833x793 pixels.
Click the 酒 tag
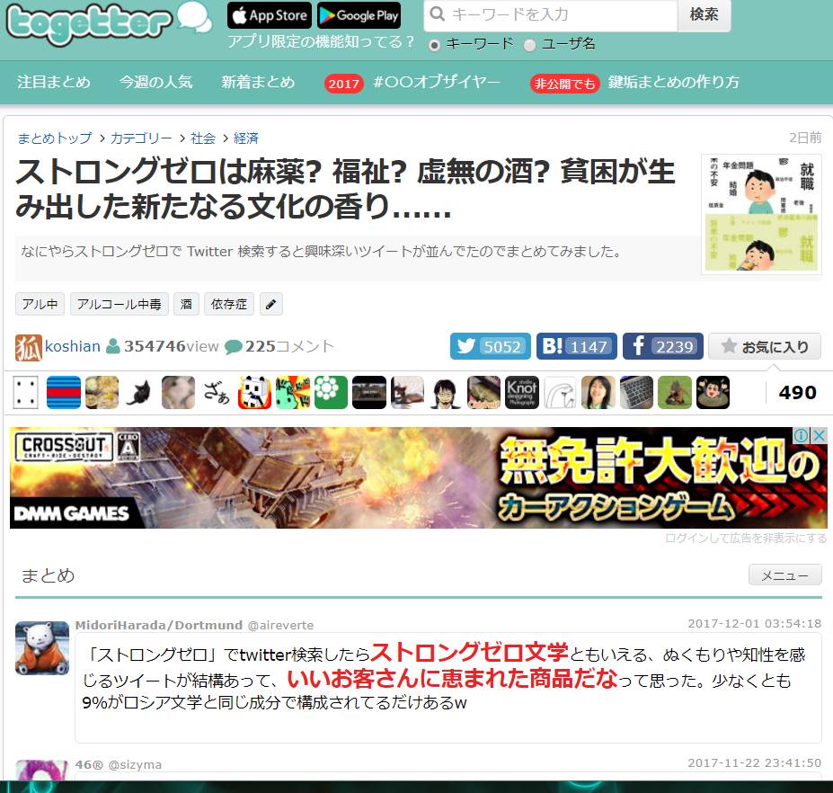click(186, 304)
